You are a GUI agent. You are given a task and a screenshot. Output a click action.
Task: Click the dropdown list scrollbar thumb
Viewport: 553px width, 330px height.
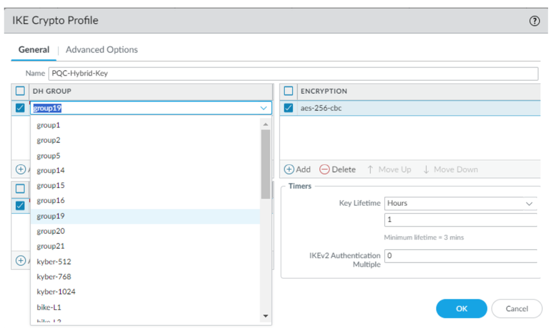tap(265, 164)
